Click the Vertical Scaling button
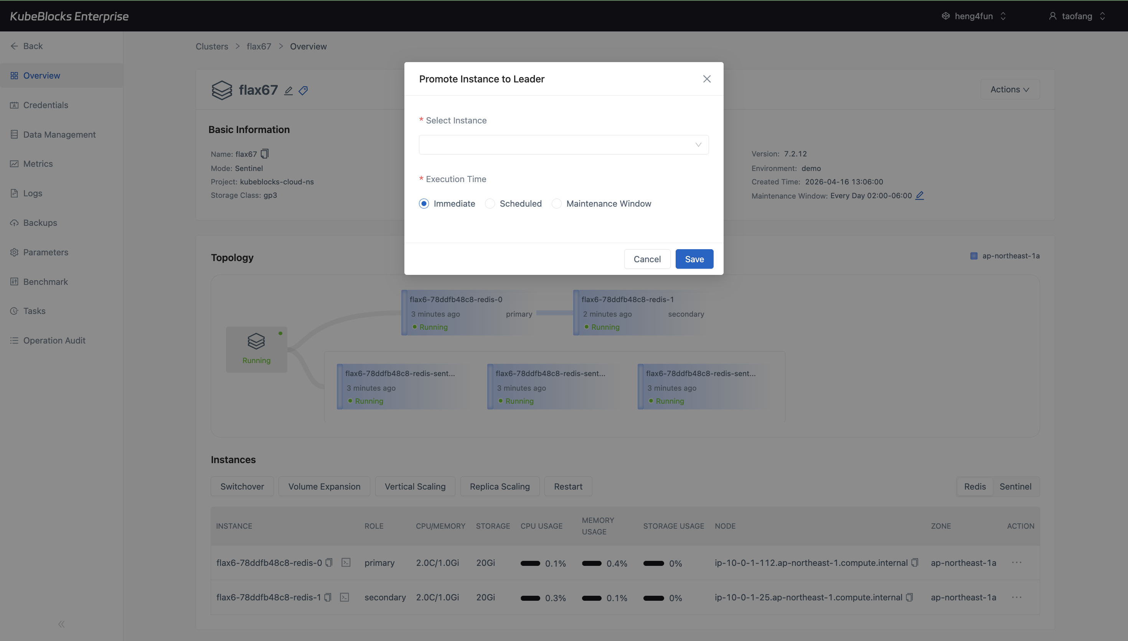Screen dimensions: 1128x641 415,486
